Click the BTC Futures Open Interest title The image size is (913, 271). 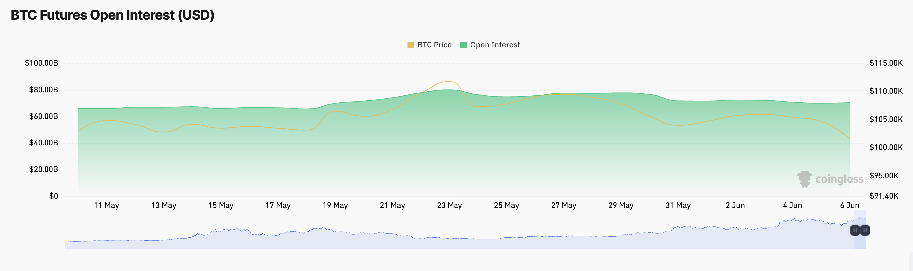click(x=112, y=15)
